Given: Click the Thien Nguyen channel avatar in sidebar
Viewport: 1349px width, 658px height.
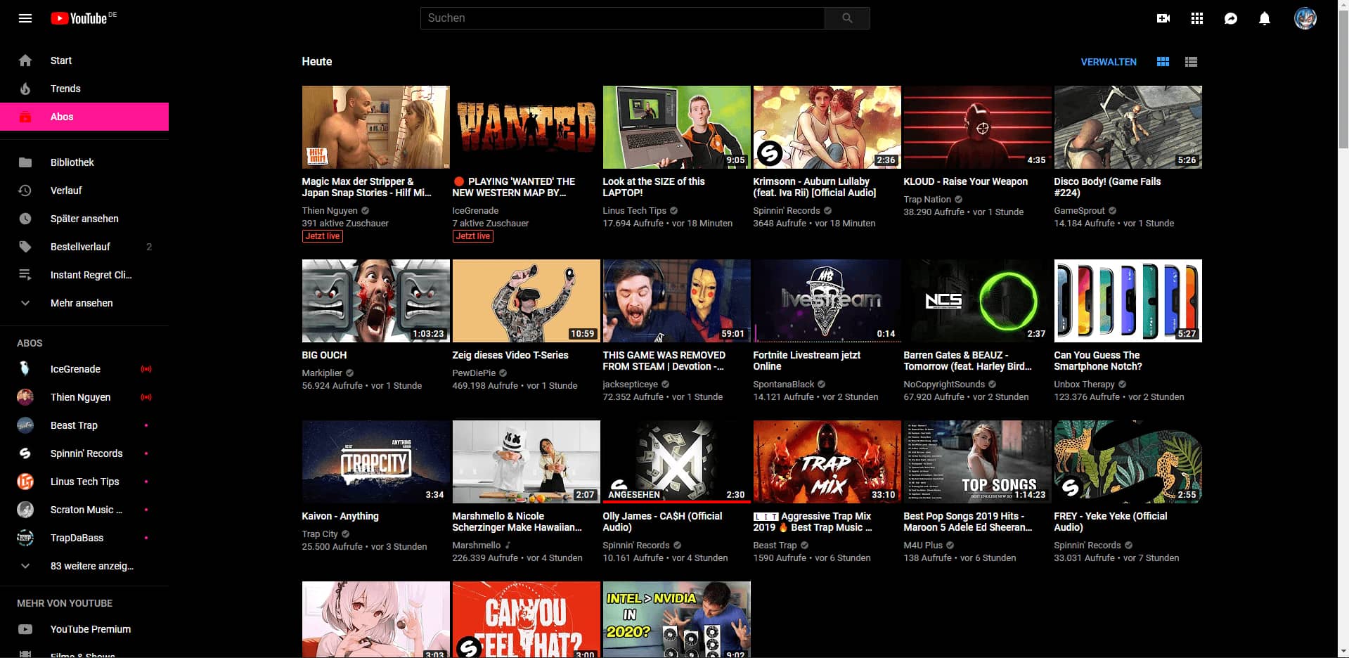Looking at the screenshot, I should (x=25, y=397).
